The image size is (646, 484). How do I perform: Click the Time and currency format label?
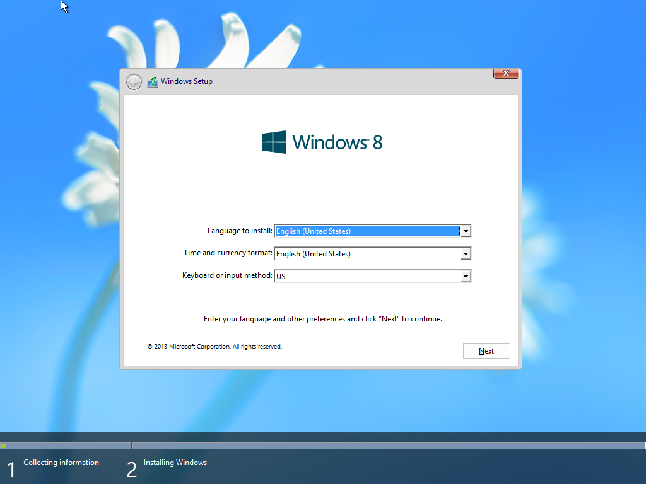click(228, 253)
